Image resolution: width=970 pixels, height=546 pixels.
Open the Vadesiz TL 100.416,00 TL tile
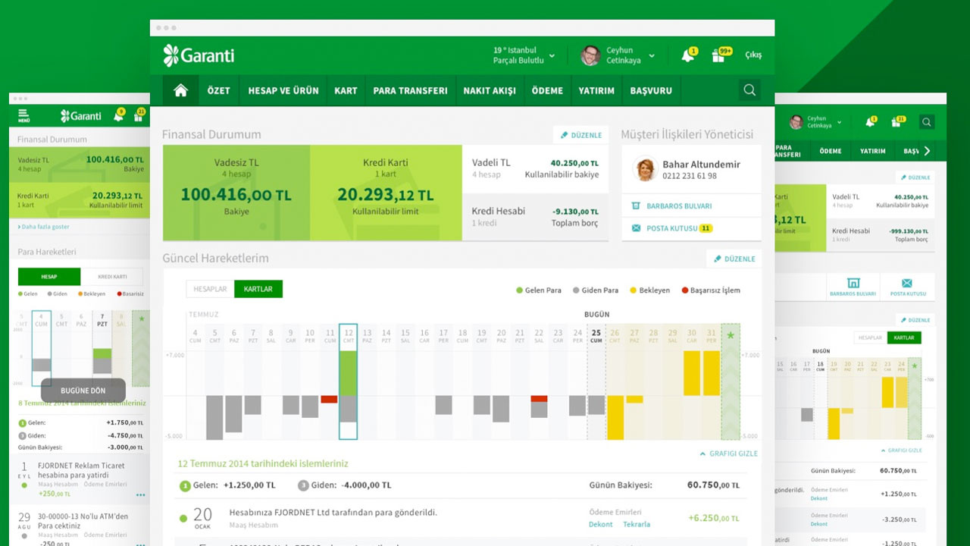coord(236,193)
